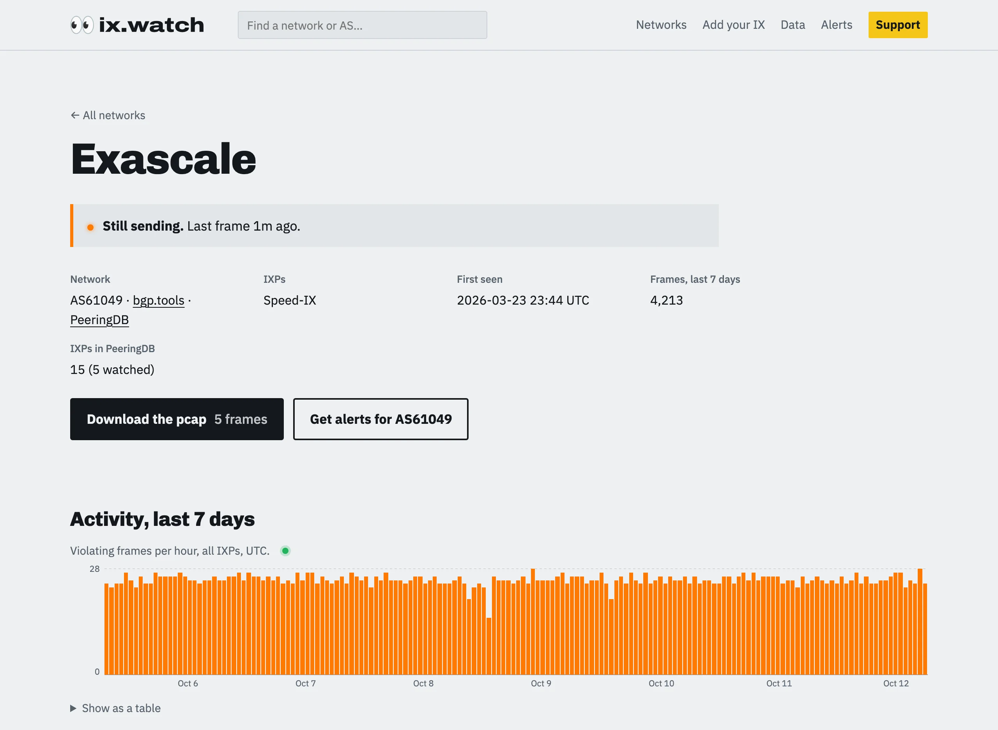
Task: Go to the Data section
Action: (x=793, y=25)
